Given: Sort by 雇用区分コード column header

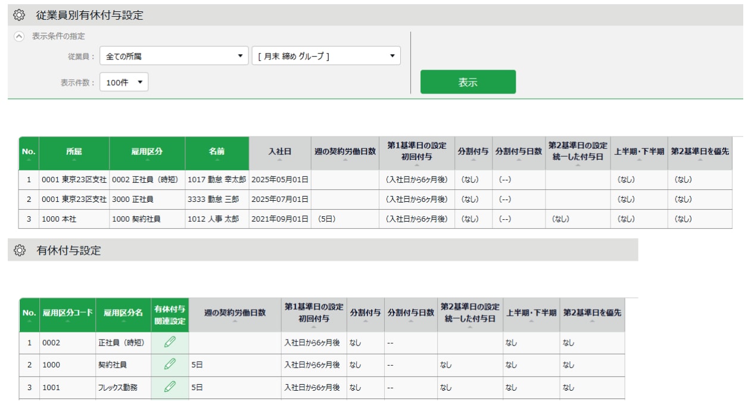Looking at the screenshot, I should pos(67,314).
